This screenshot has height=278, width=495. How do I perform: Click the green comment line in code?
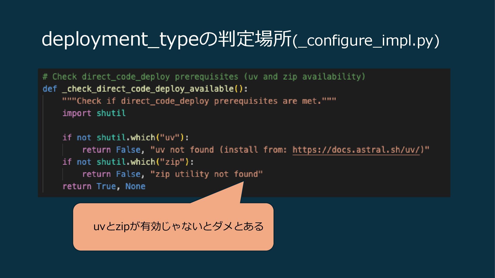pos(204,77)
